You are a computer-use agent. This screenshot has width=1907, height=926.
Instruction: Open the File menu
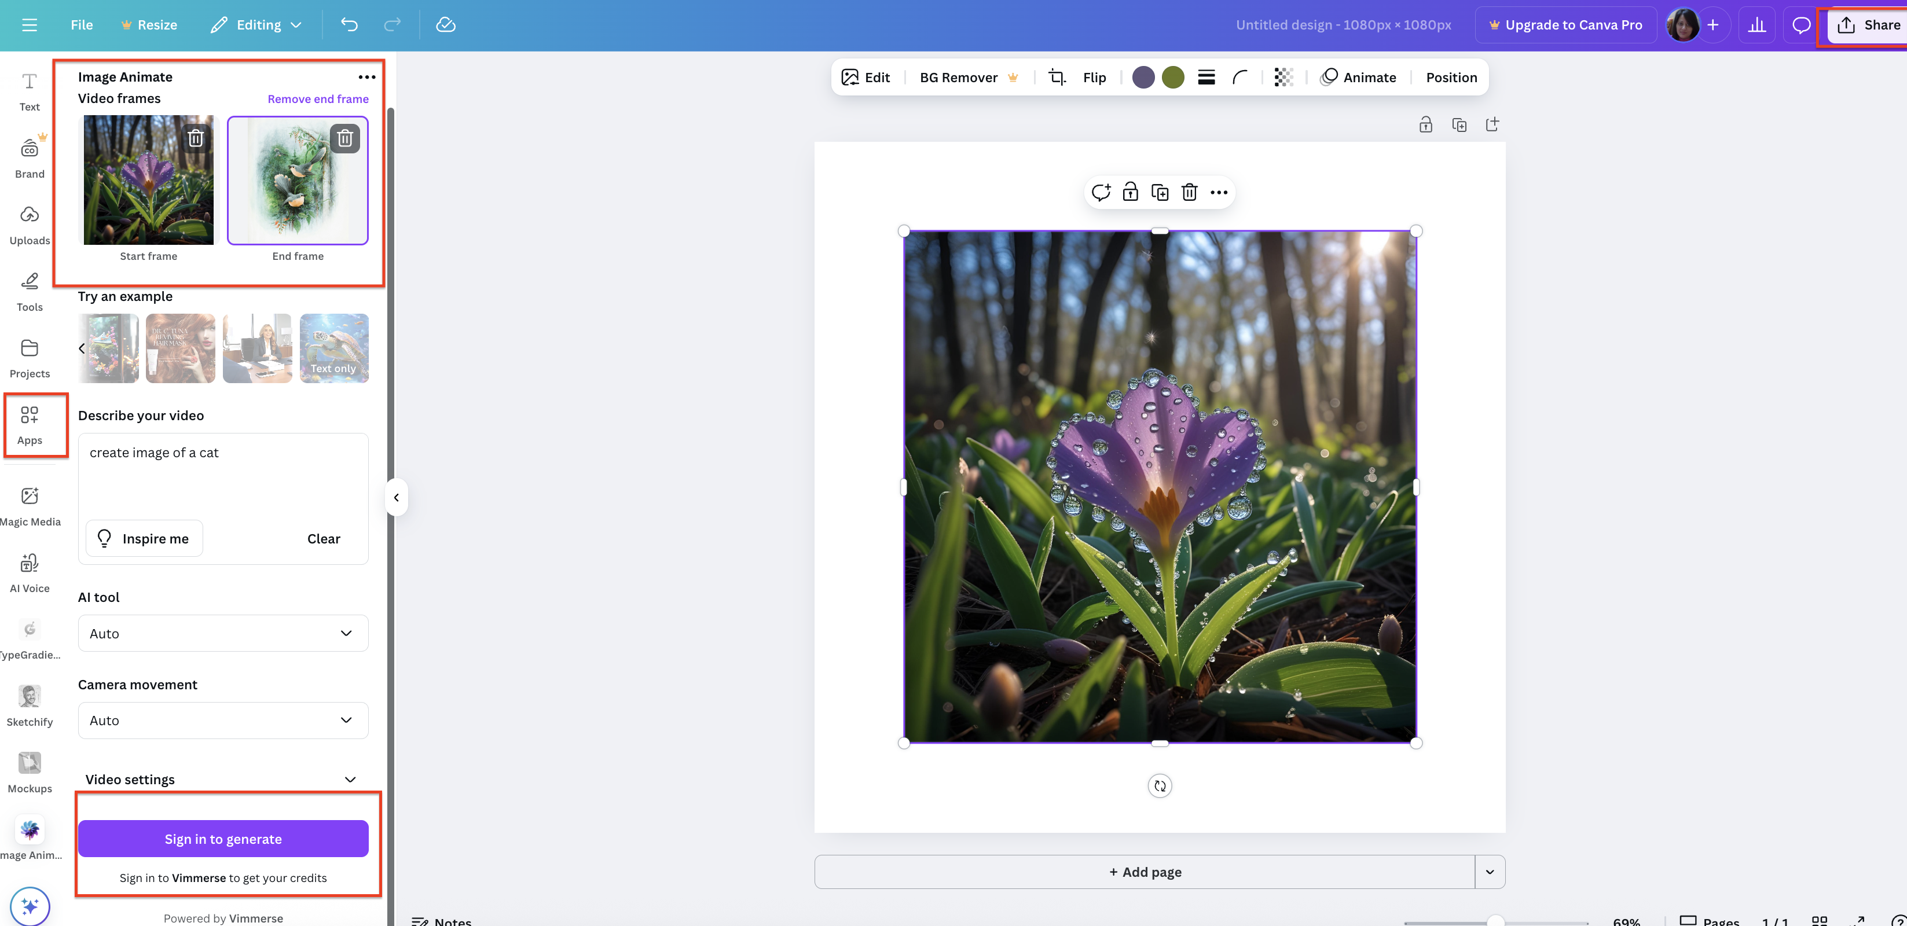coord(82,25)
